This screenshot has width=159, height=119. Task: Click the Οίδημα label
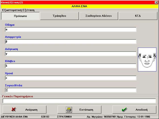10,25
